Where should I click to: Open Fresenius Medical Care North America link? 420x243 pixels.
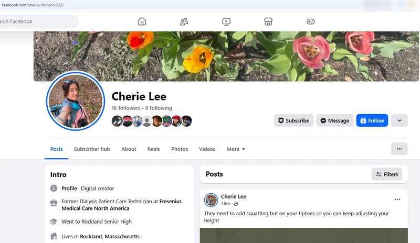[122, 205]
